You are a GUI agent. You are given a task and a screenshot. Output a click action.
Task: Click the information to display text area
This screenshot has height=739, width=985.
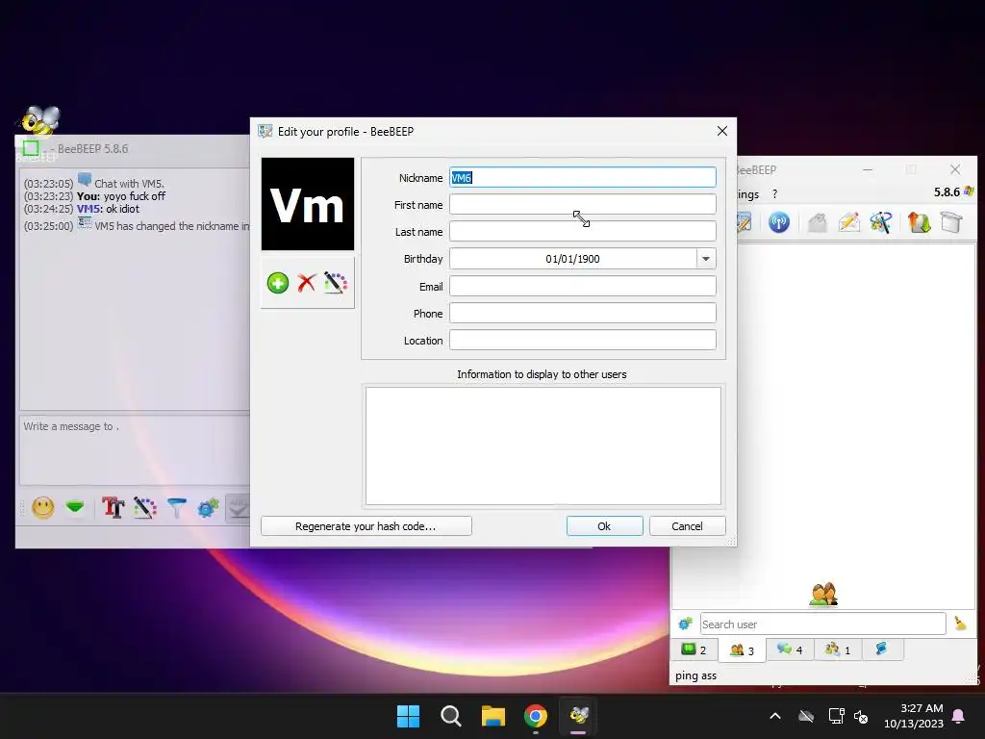pos(543,446)
